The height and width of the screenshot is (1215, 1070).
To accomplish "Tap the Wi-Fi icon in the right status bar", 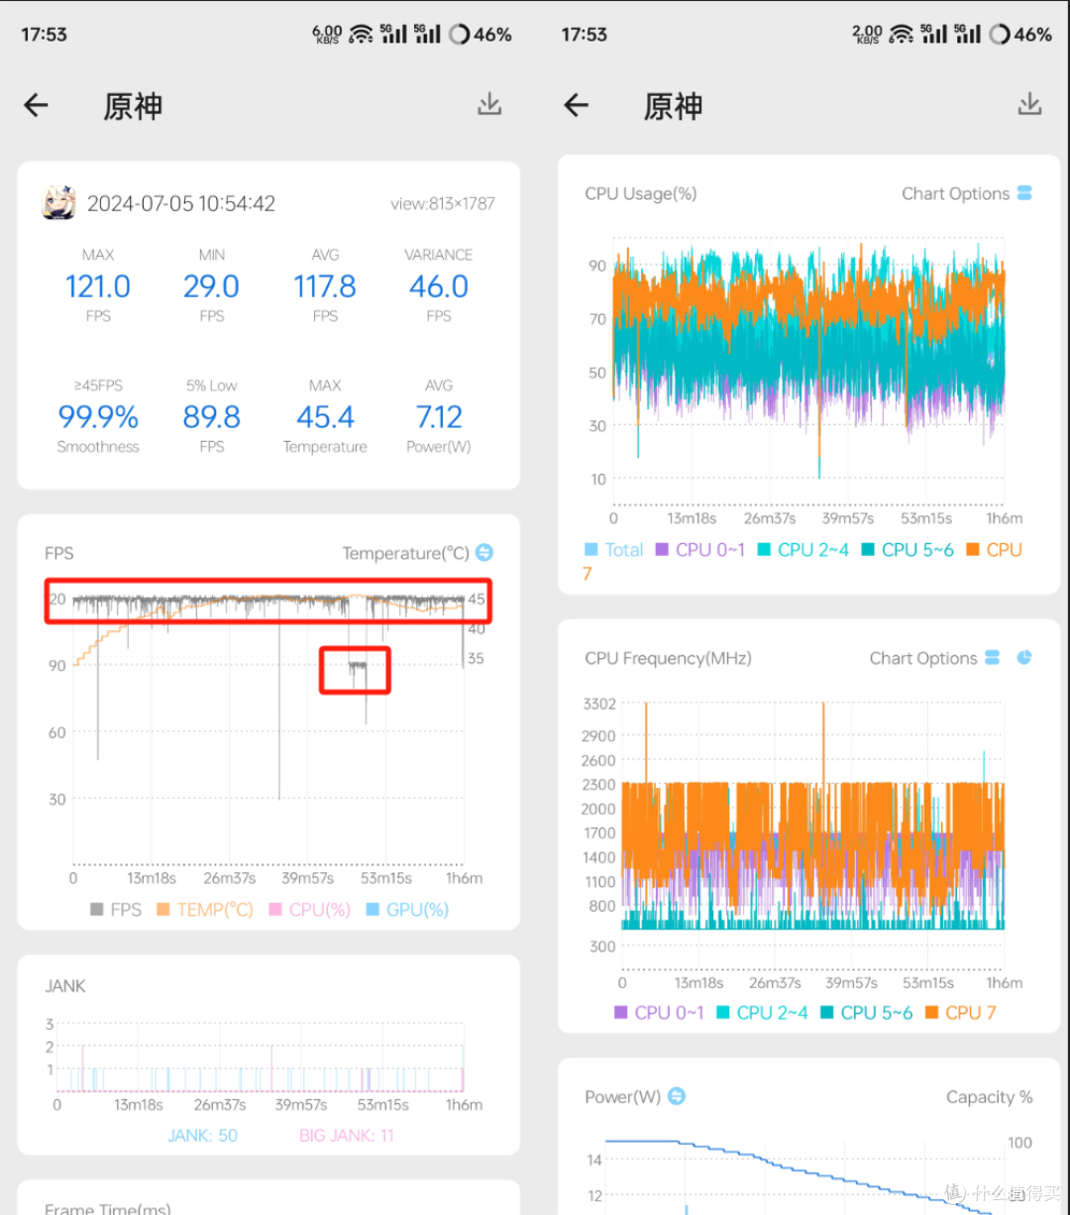I will coord(902,34).
